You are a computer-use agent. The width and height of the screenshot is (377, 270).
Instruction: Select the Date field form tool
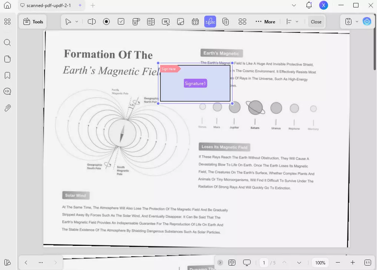pos(195,22)
